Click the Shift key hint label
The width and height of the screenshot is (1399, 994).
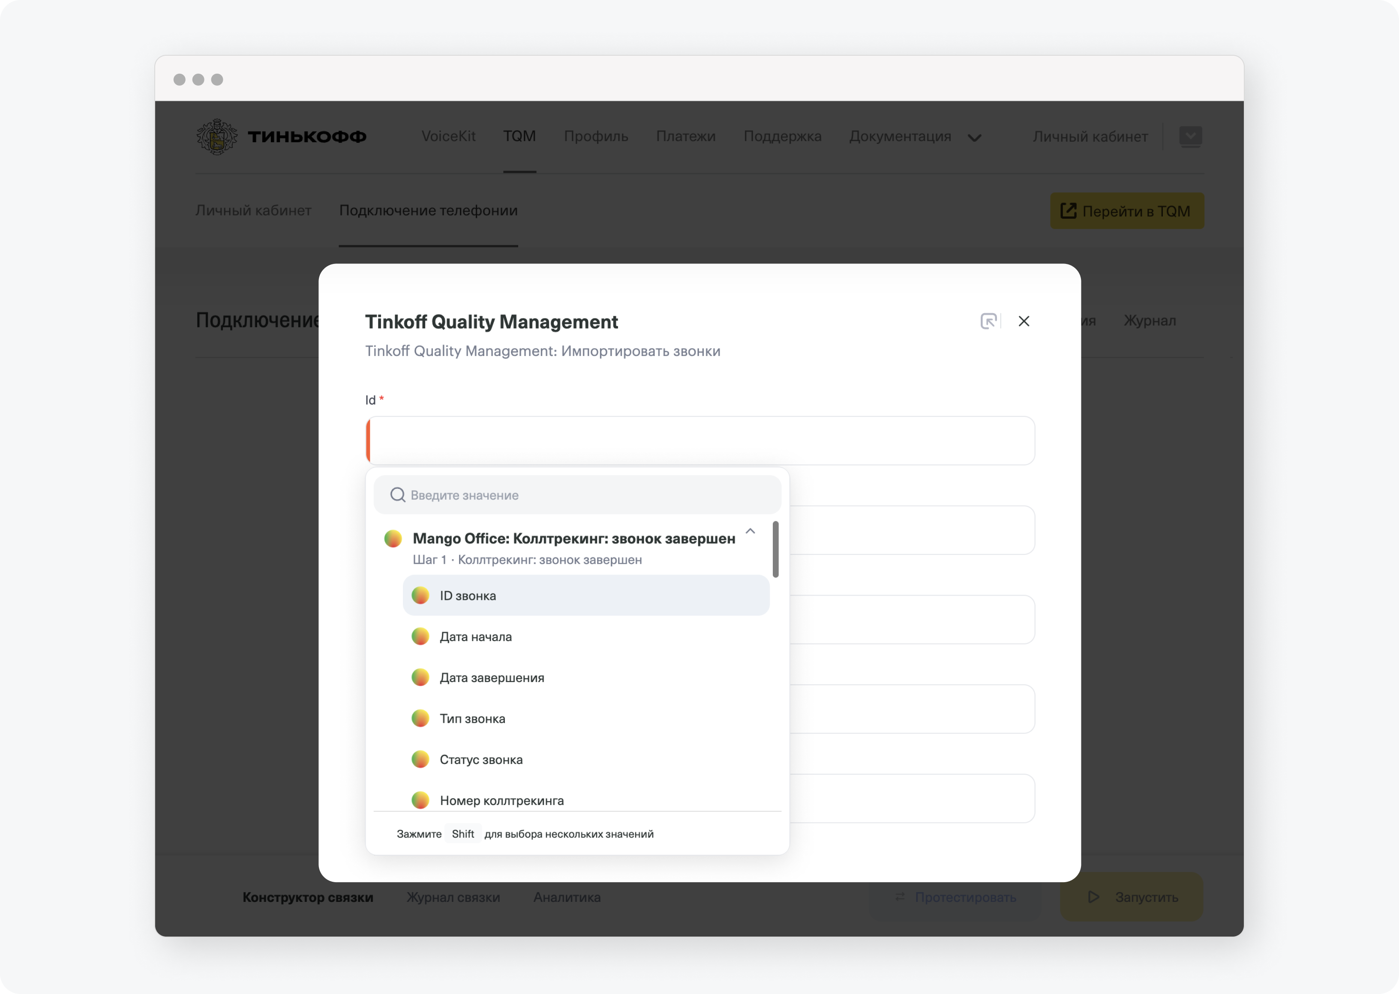pyautogui.click(x=463, y=834)
